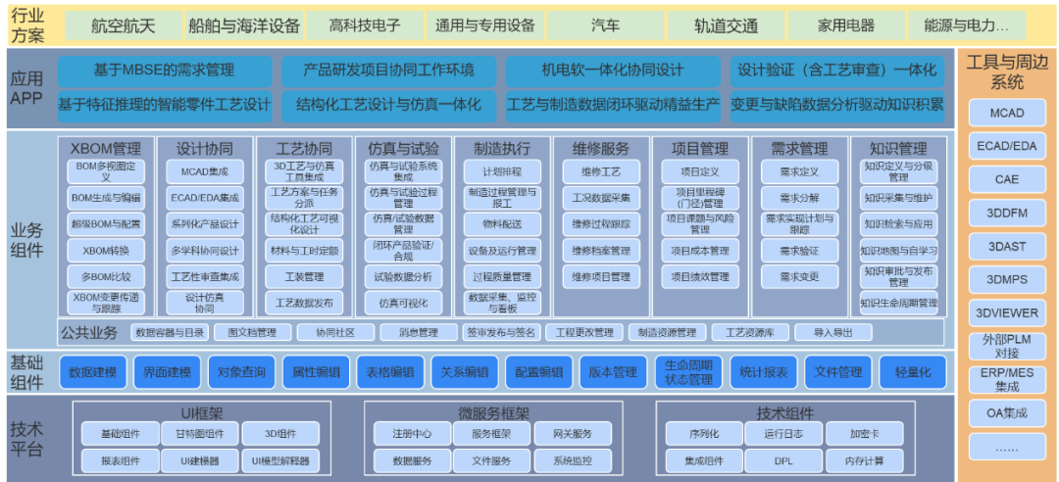
Task: Click the 数据建模 base component
Action: (x=93, y=372)
